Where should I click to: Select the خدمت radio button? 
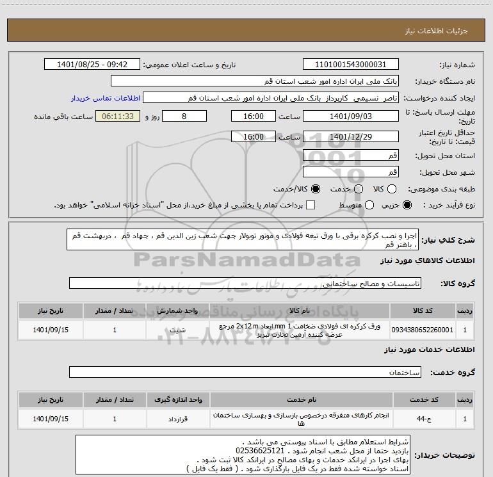(x=359, y=189)
